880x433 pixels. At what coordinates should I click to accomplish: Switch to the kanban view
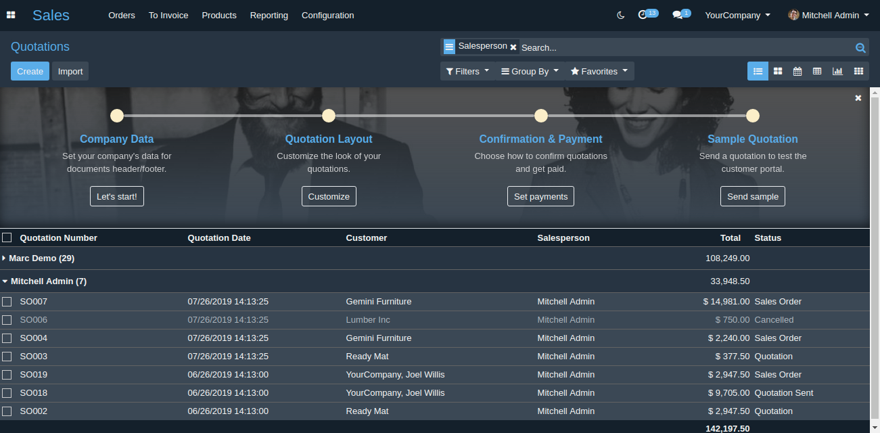point(778,71)
